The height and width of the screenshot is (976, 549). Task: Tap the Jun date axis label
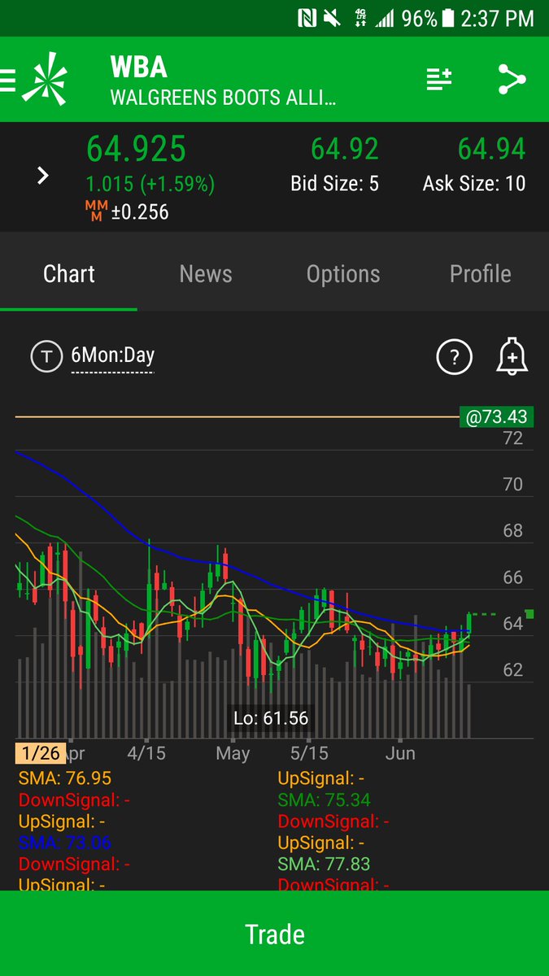[400, 752]
